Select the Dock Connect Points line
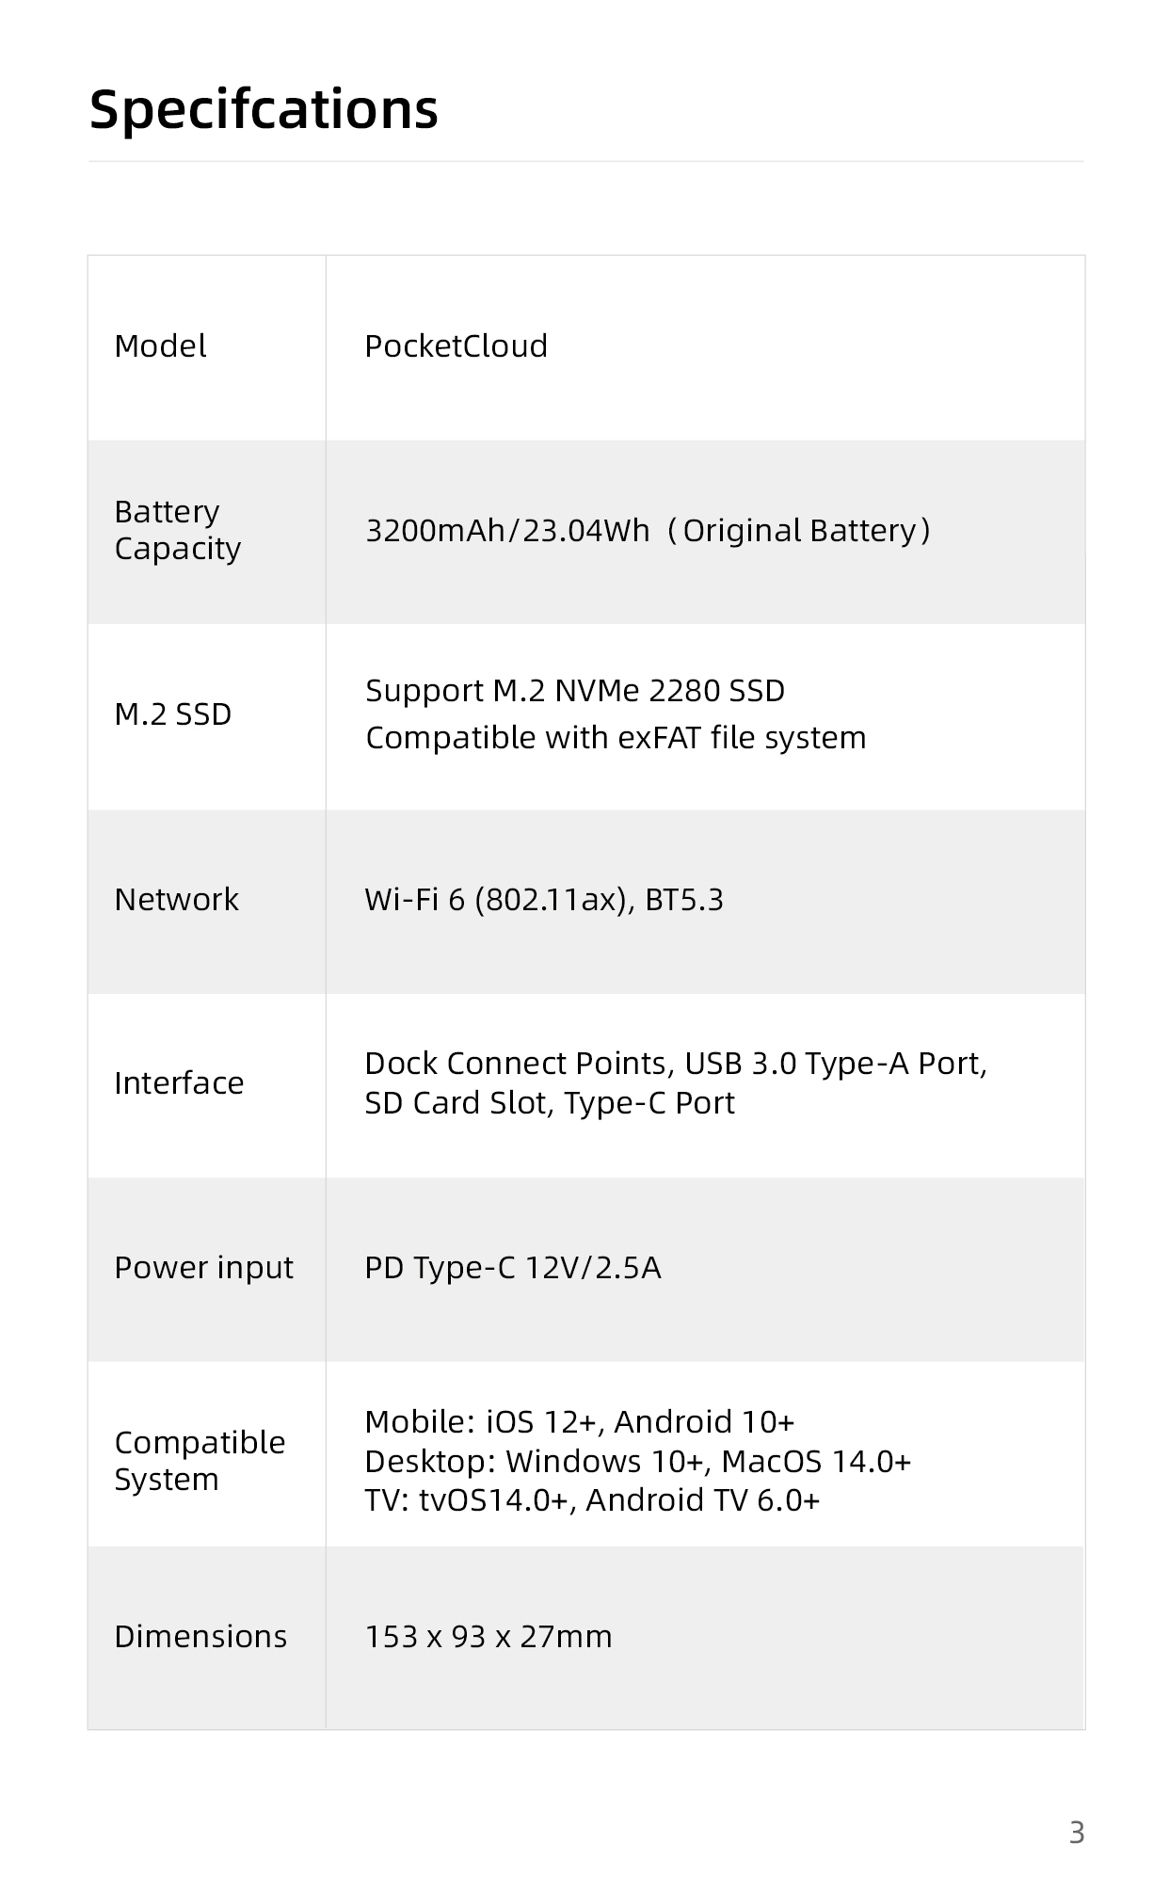Image resolution: width=1169 pixels, height=1891 pixels. pyautogui.click(x=675, y=1064)
